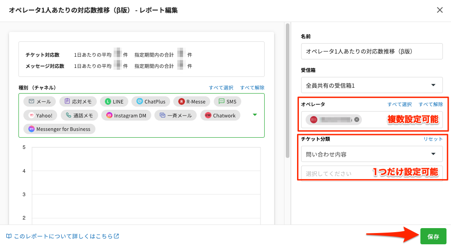Open the 受信箱 dropdown
The width and height of the screenshot is (451, 247).
[371, 85]
